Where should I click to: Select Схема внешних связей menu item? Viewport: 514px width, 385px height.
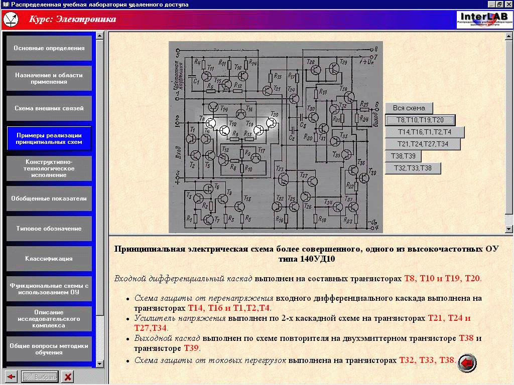[49, 108]
